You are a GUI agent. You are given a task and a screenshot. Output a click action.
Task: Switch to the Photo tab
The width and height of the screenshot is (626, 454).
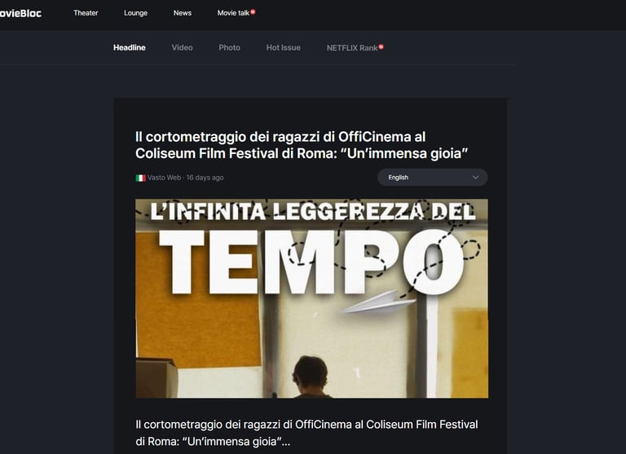pos(230,47)
